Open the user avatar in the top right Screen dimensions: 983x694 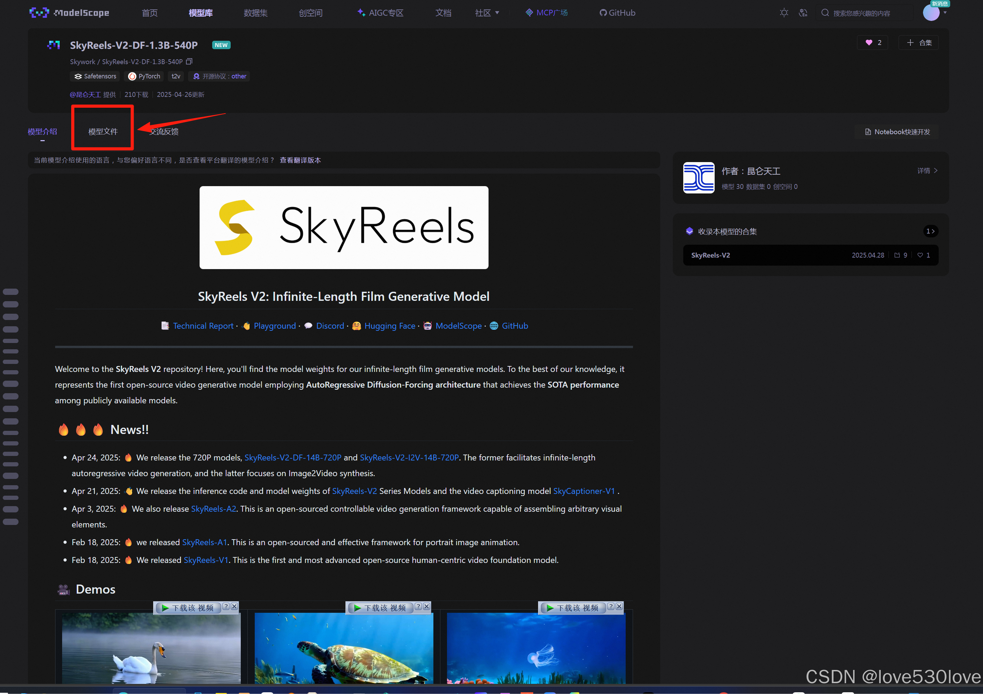point(931,13)
